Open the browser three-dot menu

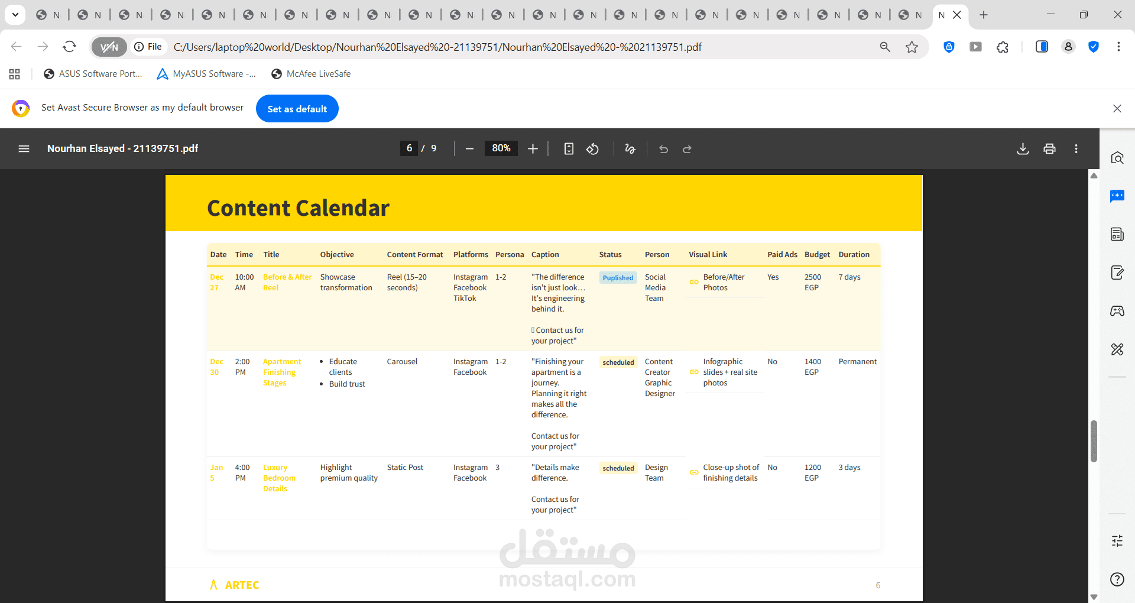pyautogui.click(x=1118, y=47)
